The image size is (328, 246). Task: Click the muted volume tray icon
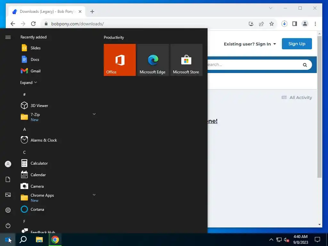287,240
